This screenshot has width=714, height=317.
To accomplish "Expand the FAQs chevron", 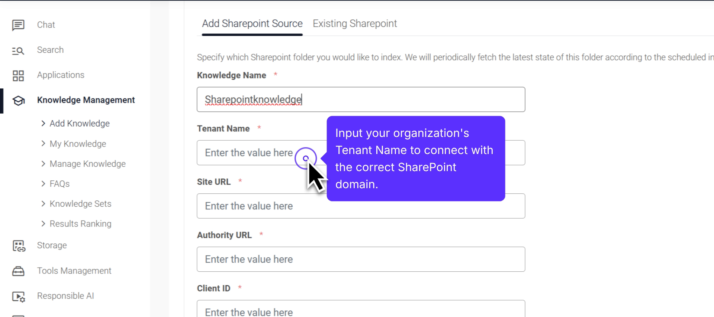I will [x=43, y=184].
